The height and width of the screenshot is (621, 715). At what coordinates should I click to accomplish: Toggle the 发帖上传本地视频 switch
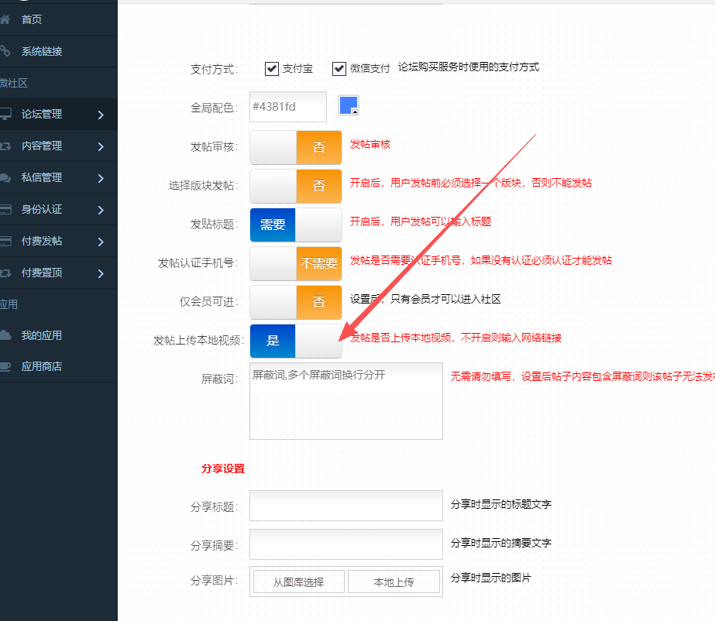(x=295, y=341)
